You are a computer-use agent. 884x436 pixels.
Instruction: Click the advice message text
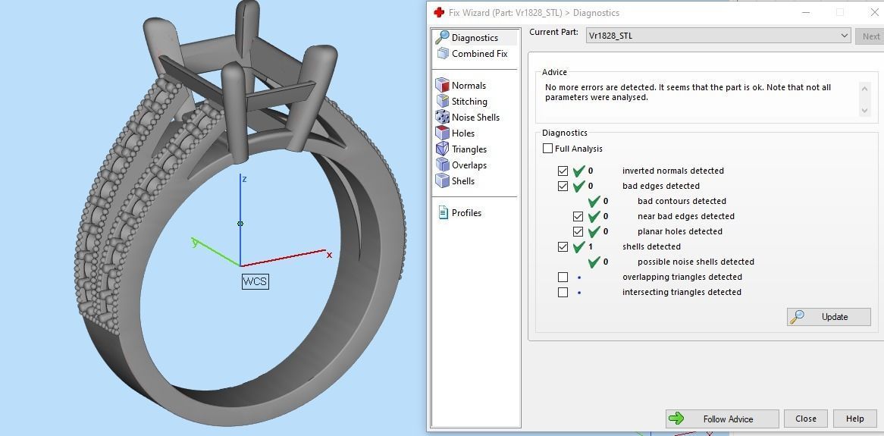point(688,93)
